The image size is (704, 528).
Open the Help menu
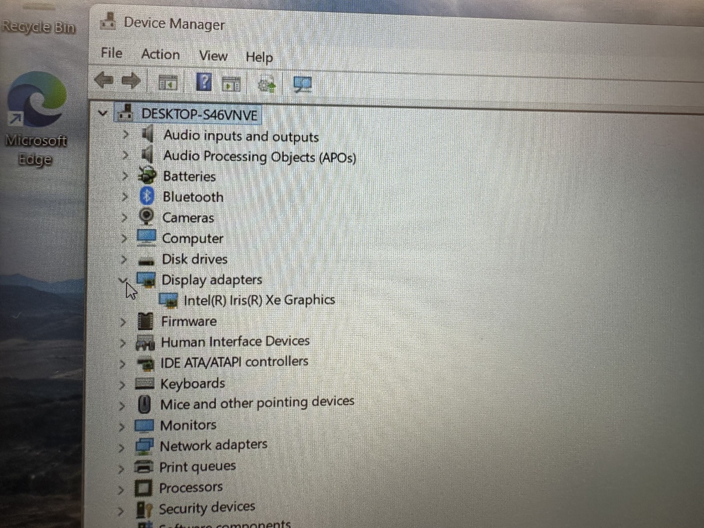260,57
